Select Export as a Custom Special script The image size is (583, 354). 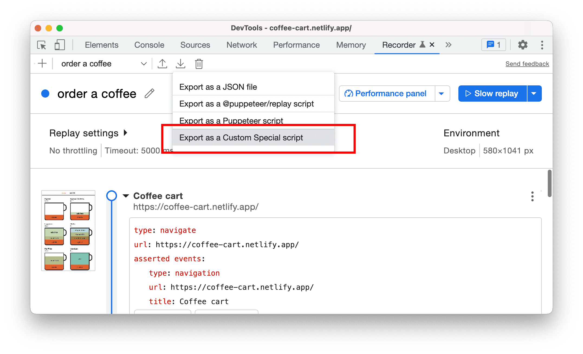(241, 137)
